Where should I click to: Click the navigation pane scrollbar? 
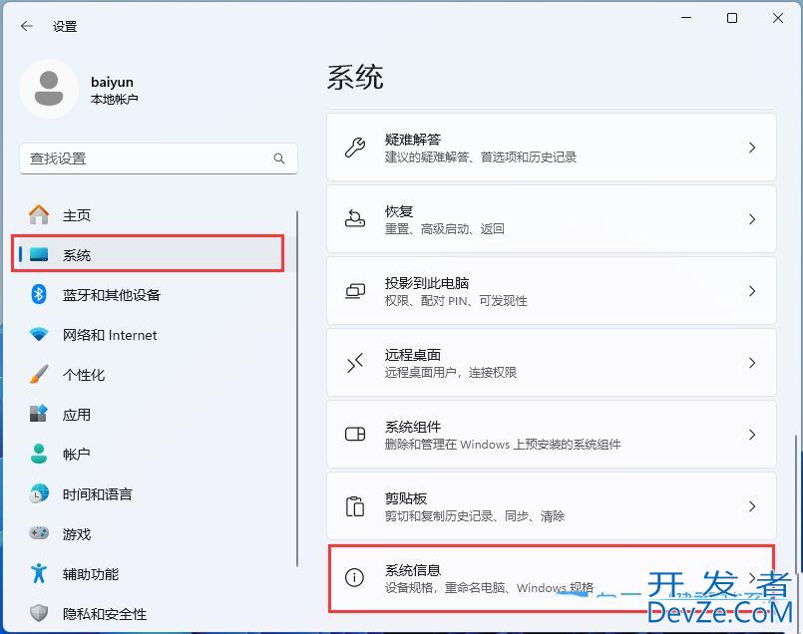click(x=297, y=388)
